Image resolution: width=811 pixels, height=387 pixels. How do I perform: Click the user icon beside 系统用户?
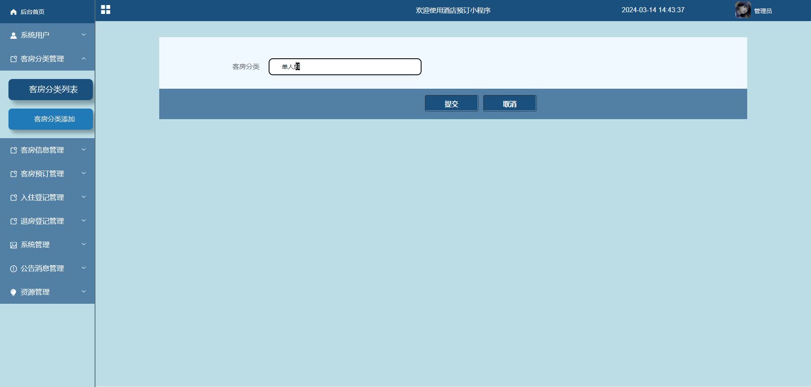(x=14, y=35)
